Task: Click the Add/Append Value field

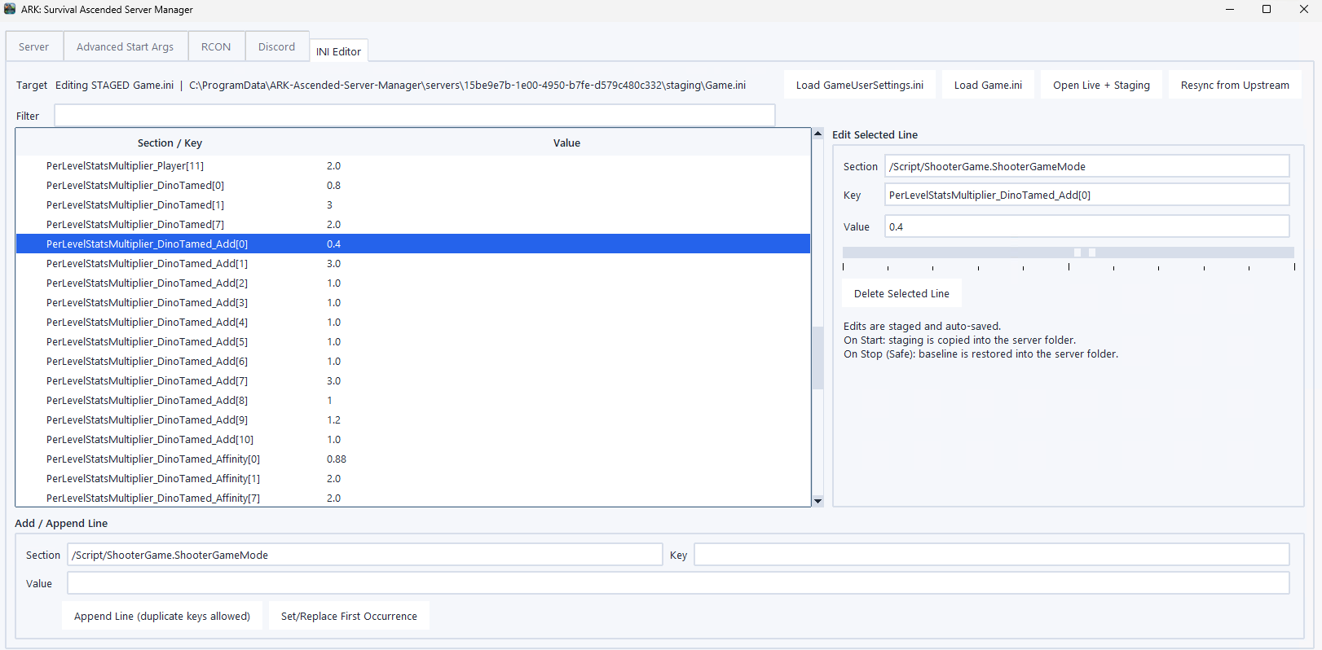Action: point(678,583)
